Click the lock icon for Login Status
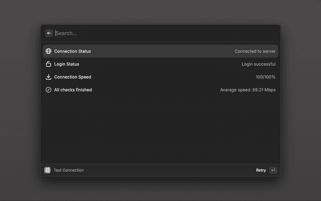 coord(49,64)
